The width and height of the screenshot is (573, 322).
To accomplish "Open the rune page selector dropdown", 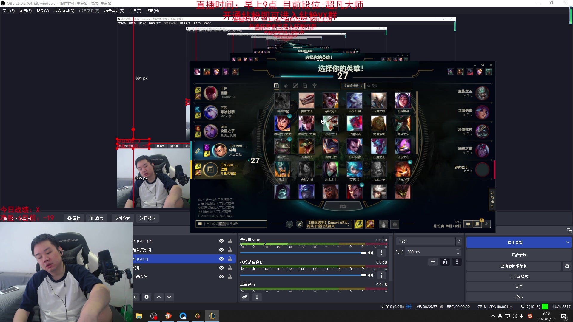I will pyautogui.click(x=328, y=224).
